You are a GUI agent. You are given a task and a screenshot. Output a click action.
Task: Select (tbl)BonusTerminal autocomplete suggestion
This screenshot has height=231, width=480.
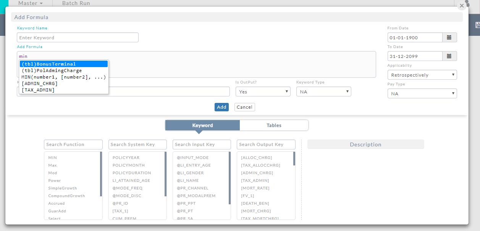(x=64, y=64)
